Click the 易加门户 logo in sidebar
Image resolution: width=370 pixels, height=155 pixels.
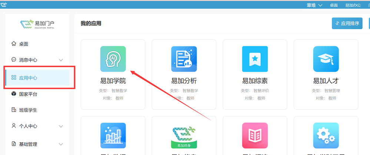click(x=37, y=24)
